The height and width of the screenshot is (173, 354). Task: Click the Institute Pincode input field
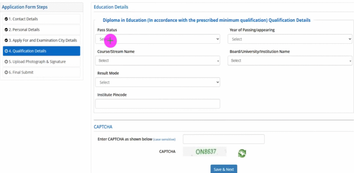click(158, 104)
